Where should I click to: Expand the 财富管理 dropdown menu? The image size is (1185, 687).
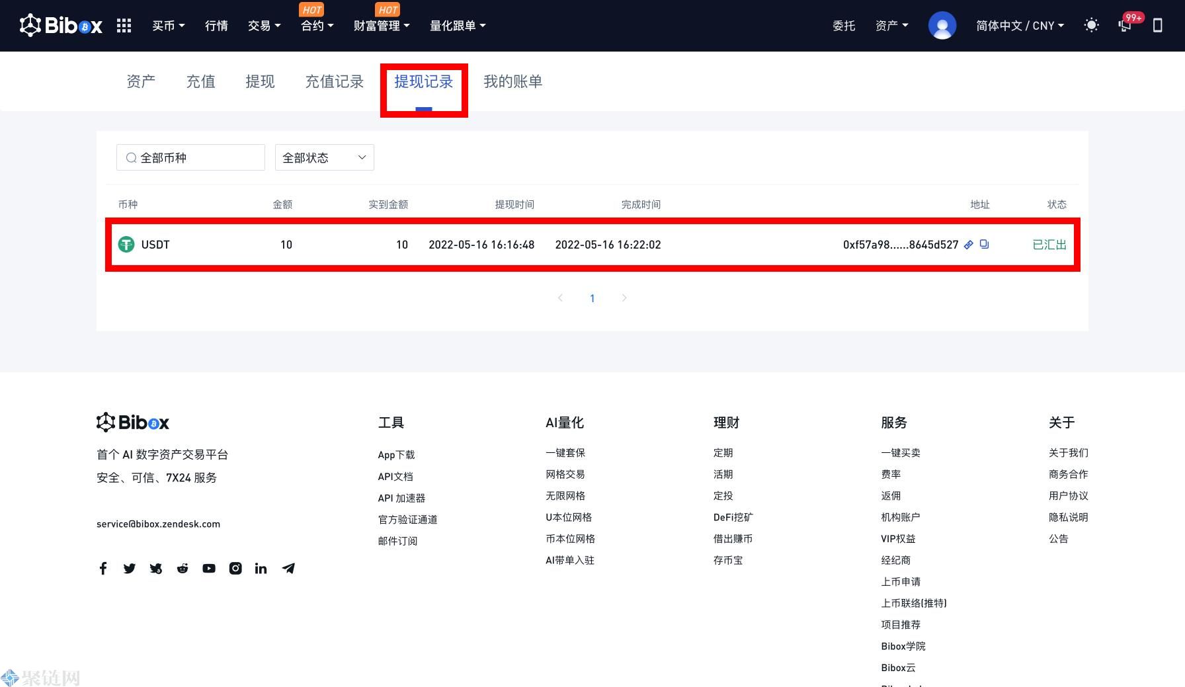pyautogui.click(x=382, y=26)
